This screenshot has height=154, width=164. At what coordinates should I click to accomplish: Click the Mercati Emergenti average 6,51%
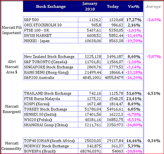pos(154,94)
